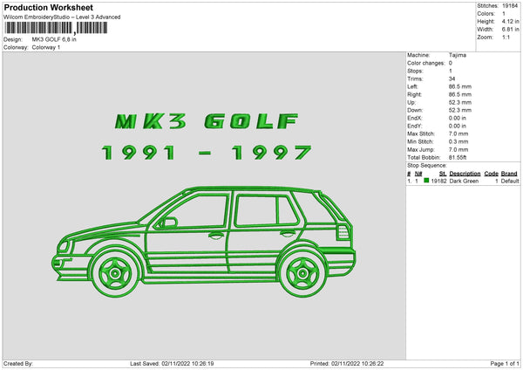Click the car's rear wheel
Image resolution: width=523 pixels, height=370 pixels.
point(302,273)
